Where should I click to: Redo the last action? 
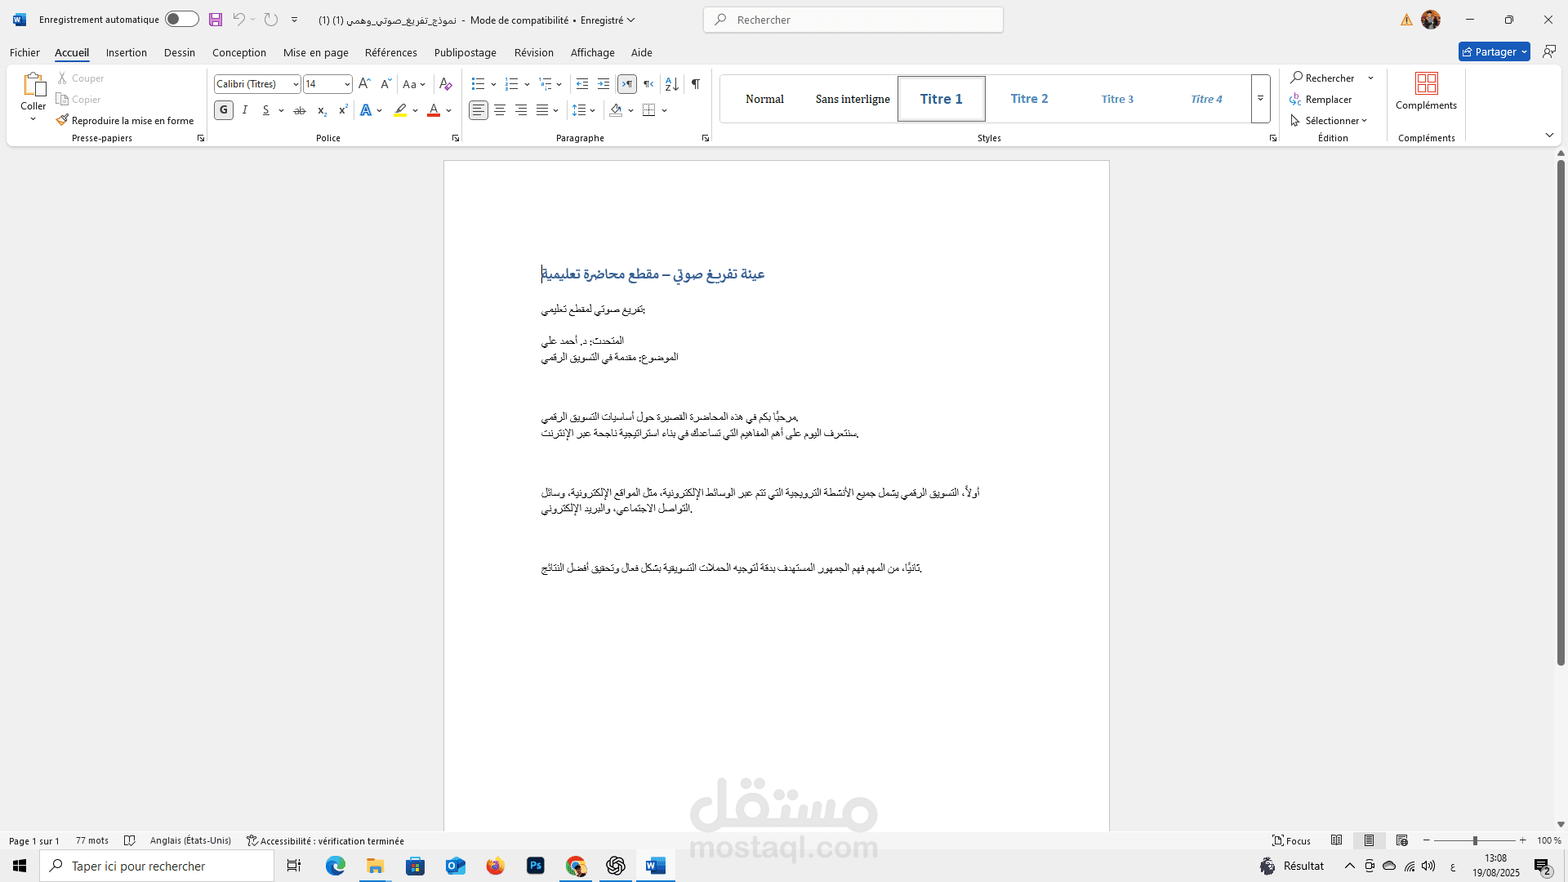pos(271,20)
